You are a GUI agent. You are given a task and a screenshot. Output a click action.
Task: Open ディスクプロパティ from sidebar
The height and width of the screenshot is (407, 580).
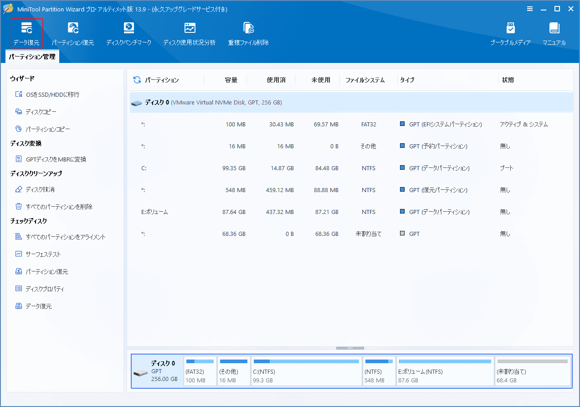(x=40, y=289)
